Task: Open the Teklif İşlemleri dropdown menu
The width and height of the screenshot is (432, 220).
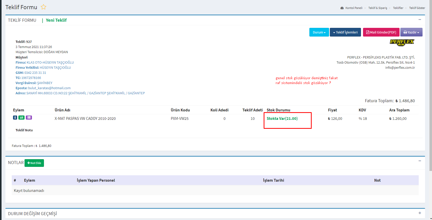Action: 345,32
